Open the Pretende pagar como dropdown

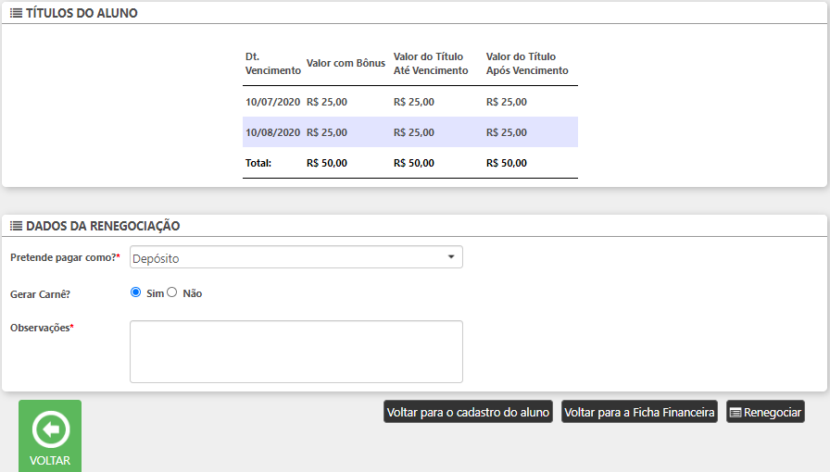pos(287,257)
